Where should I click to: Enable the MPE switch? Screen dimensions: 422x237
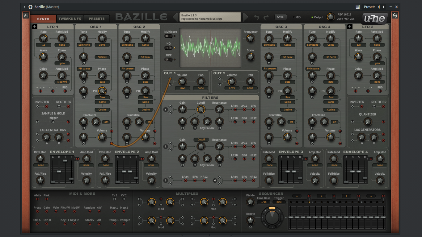pos(168,60)
